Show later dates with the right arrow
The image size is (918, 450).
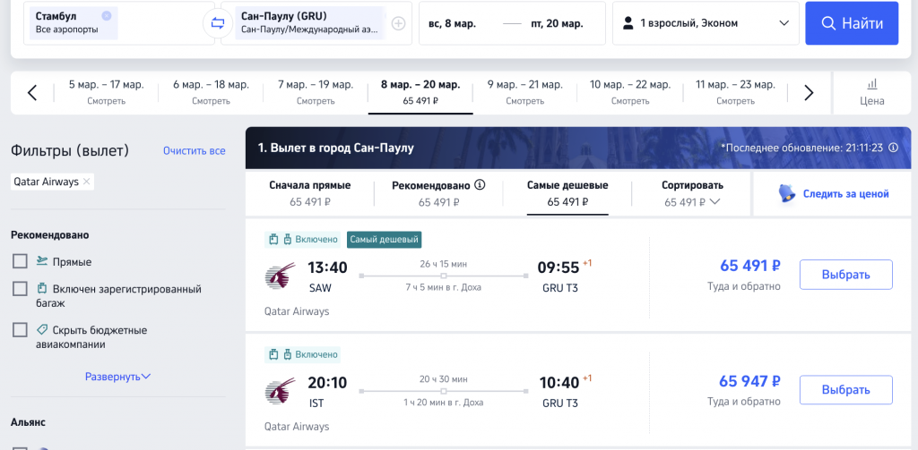[809, 92]
